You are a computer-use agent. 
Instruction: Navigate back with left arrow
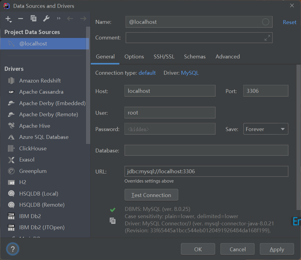click(x=70, y=18)
